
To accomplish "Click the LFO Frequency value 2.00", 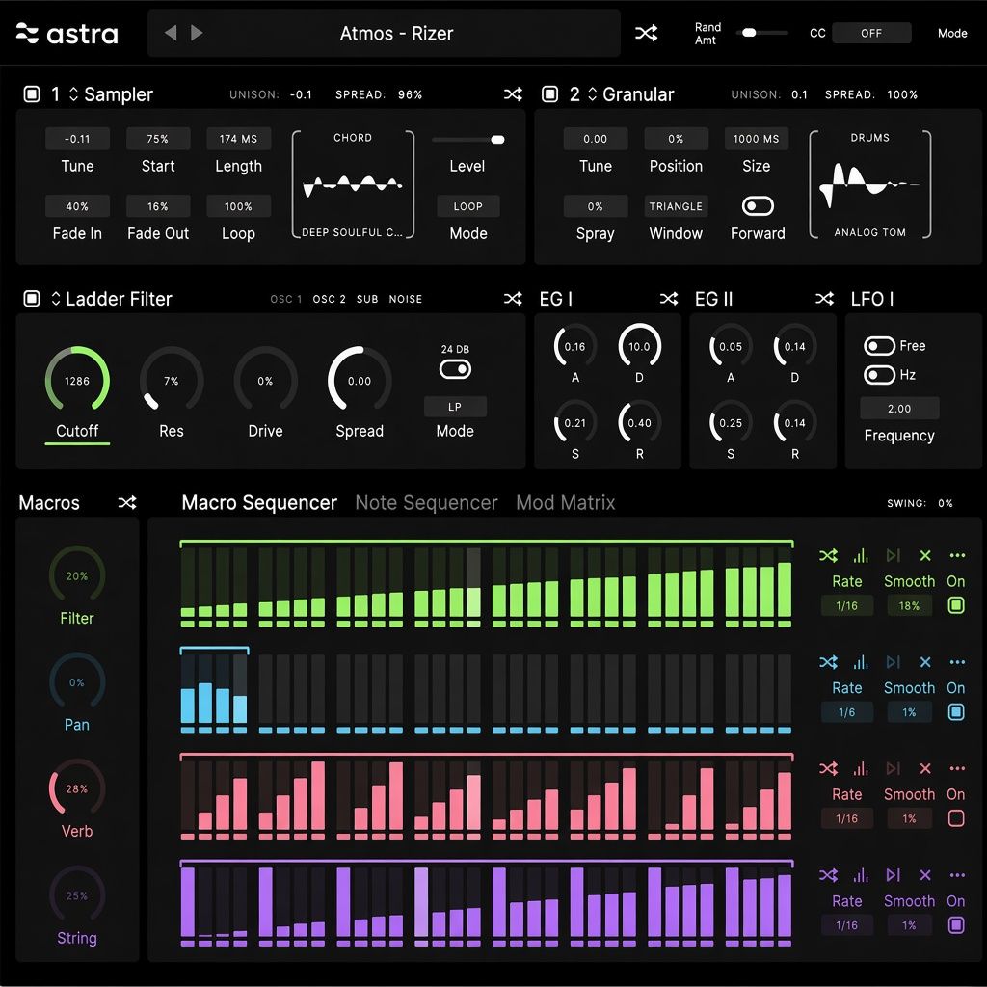I will [x=899, y=409].
